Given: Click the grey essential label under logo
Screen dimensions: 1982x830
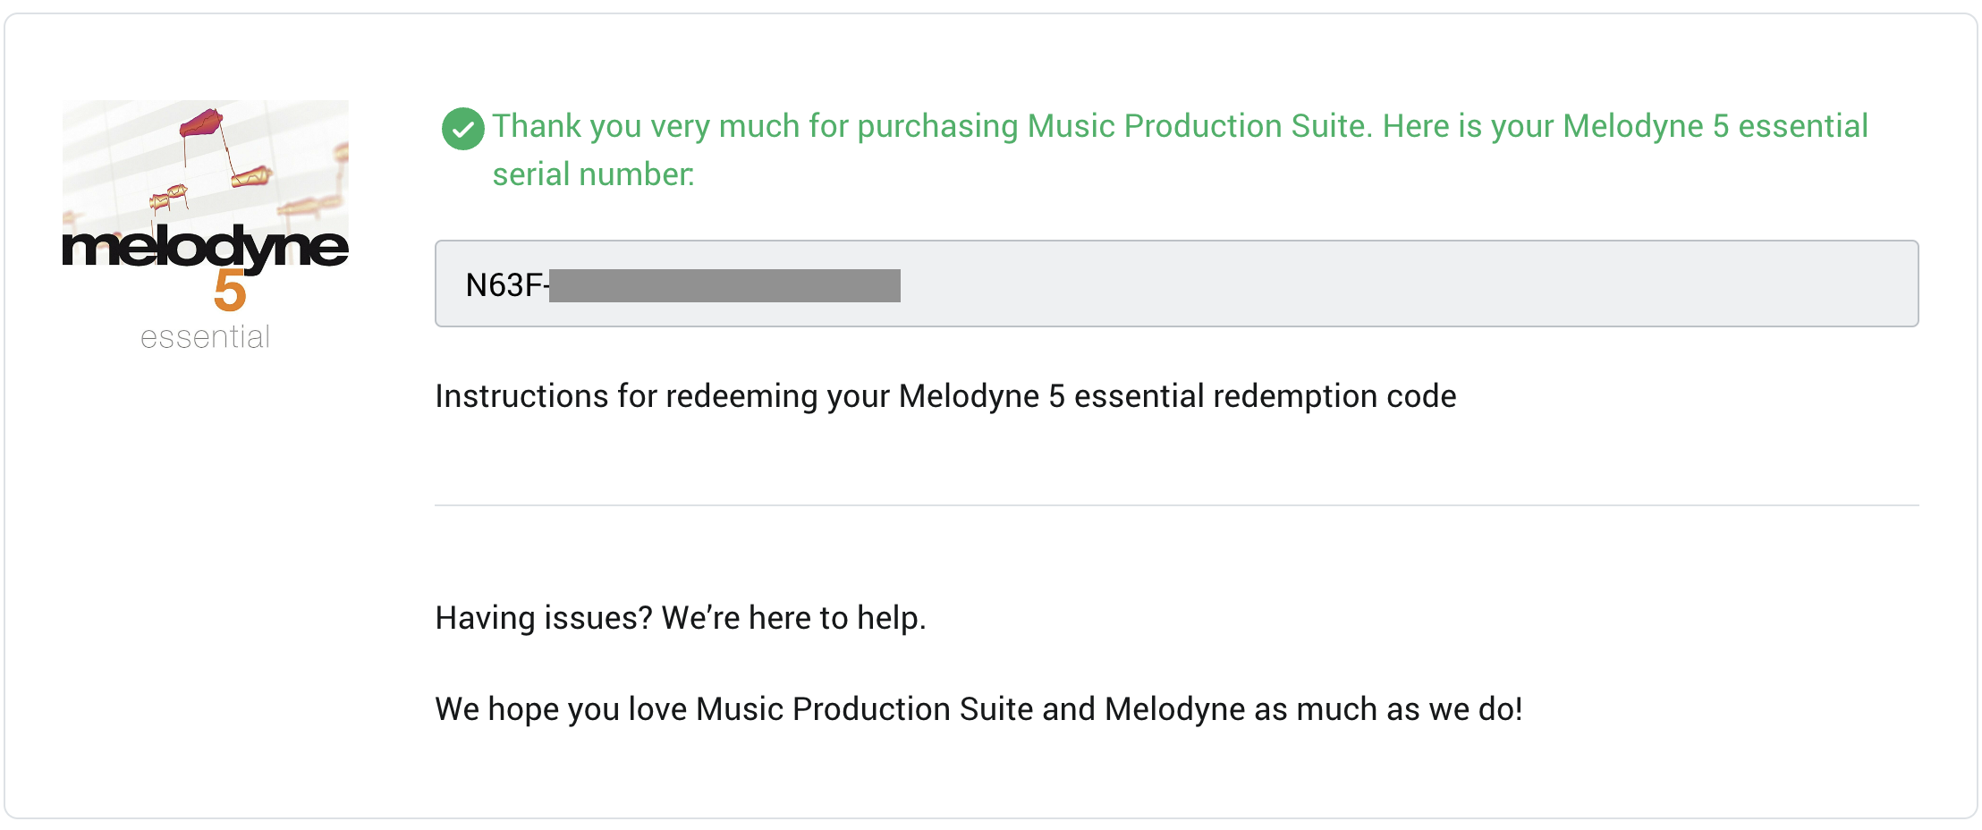Looking at the screenshot, I should tap(205, 337).
